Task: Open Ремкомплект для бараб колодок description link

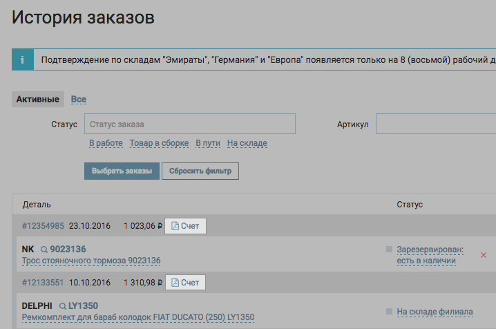Action: (x=138, y=317)
